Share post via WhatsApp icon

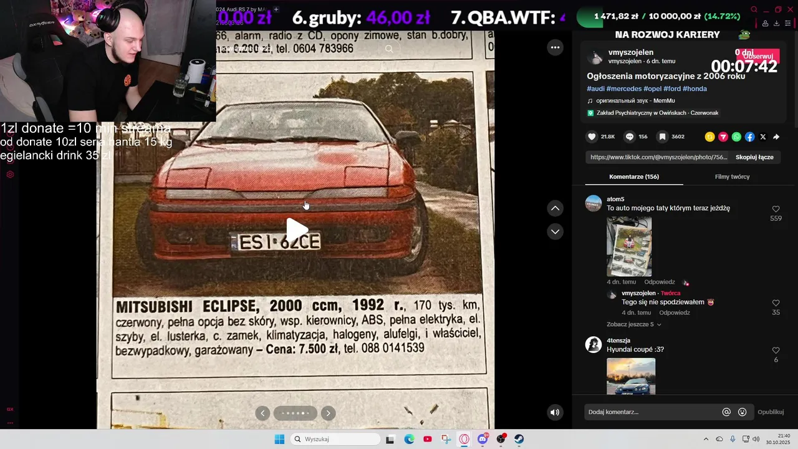[x=736, y=137]
